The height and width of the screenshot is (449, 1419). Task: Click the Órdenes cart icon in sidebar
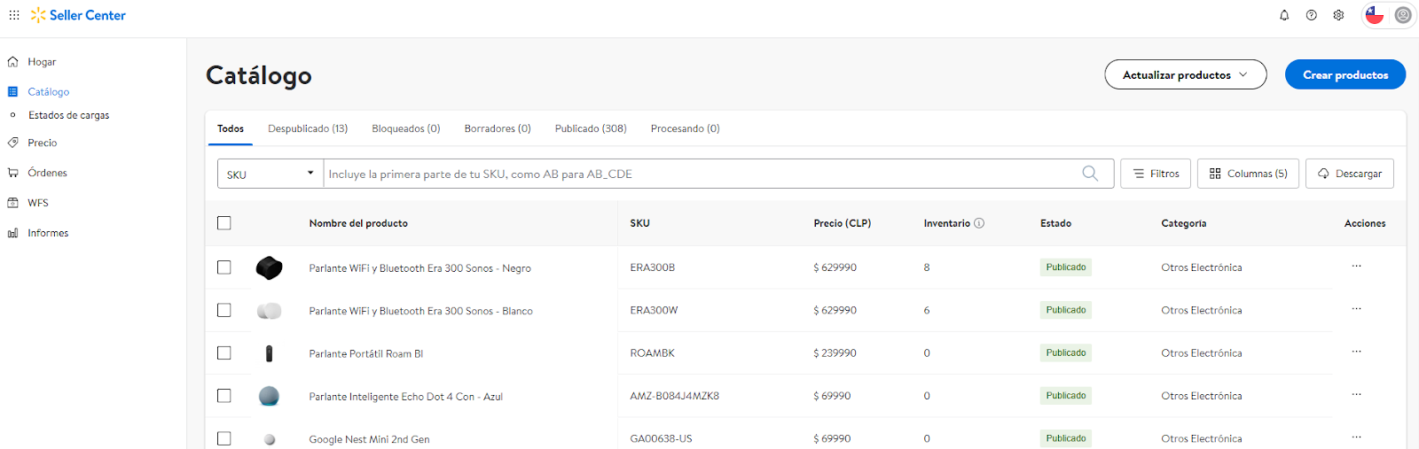pos(12,173)
